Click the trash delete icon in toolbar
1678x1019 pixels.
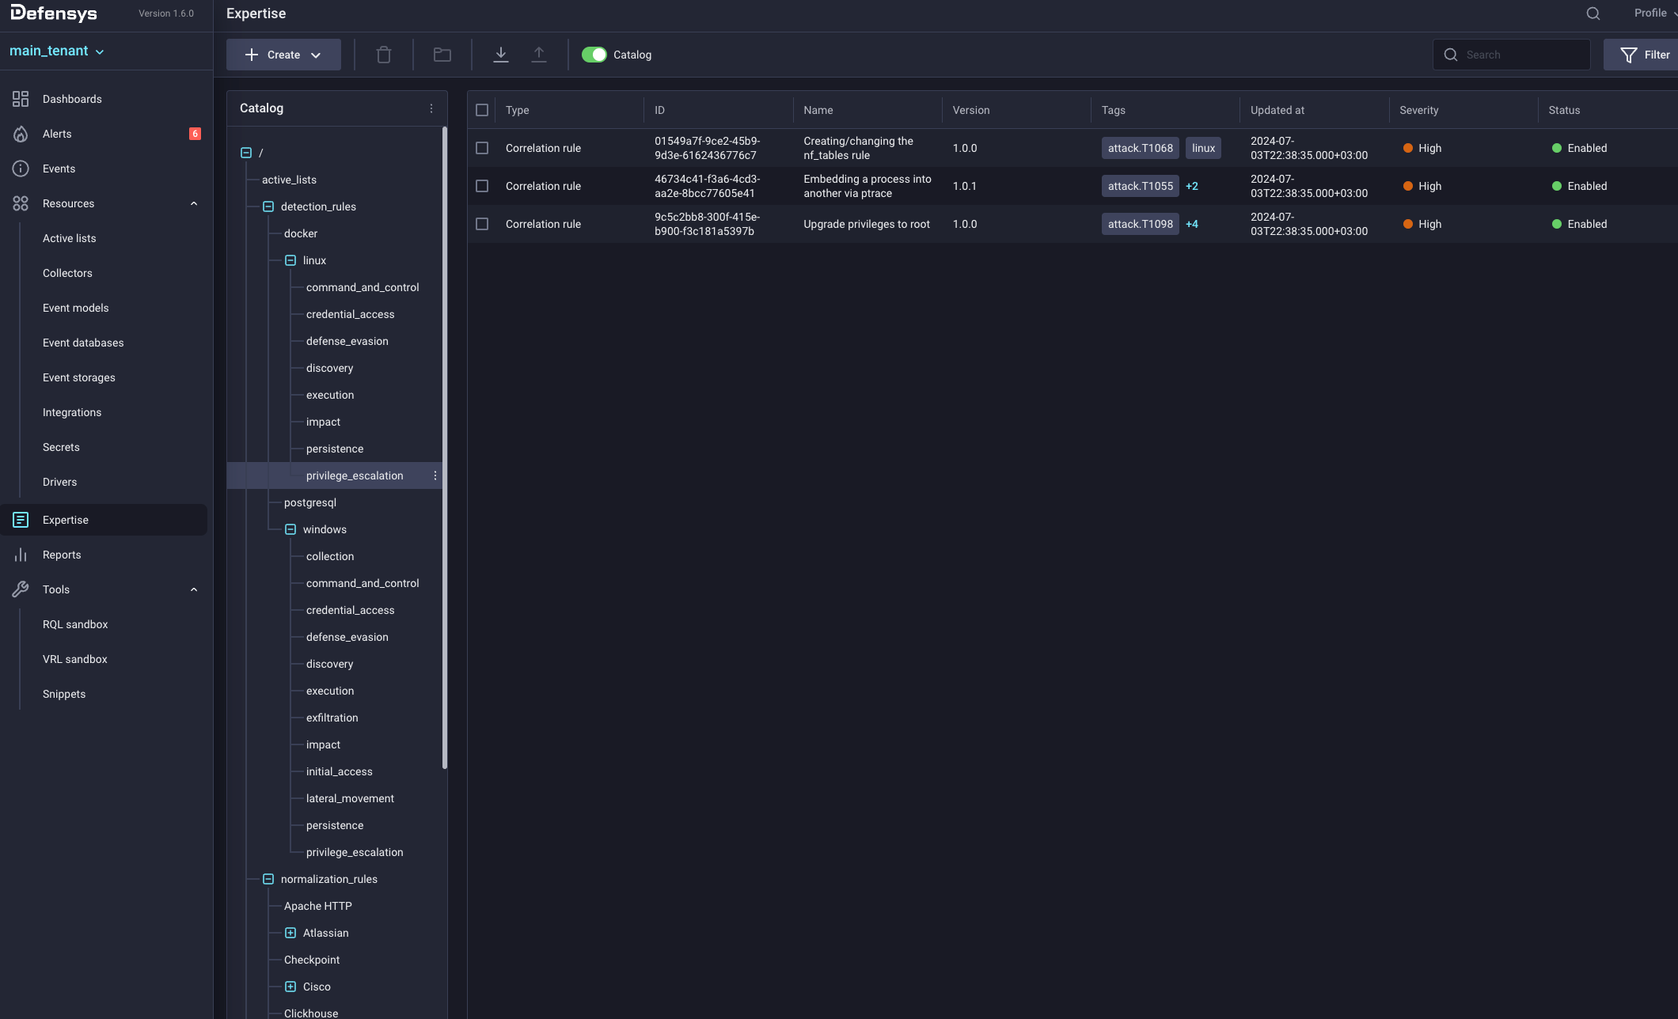click(x=384, y=55)
